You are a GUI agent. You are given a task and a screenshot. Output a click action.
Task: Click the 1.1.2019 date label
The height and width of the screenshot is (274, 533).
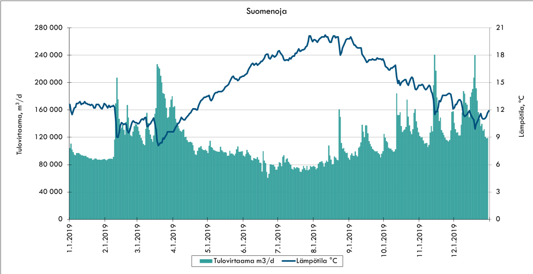[x=70, y=237]
